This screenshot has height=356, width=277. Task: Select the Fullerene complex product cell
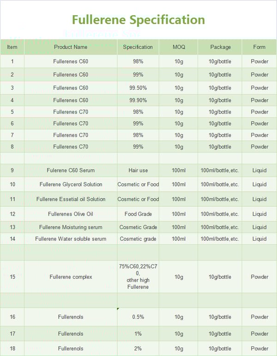click(x=71, y=277)
